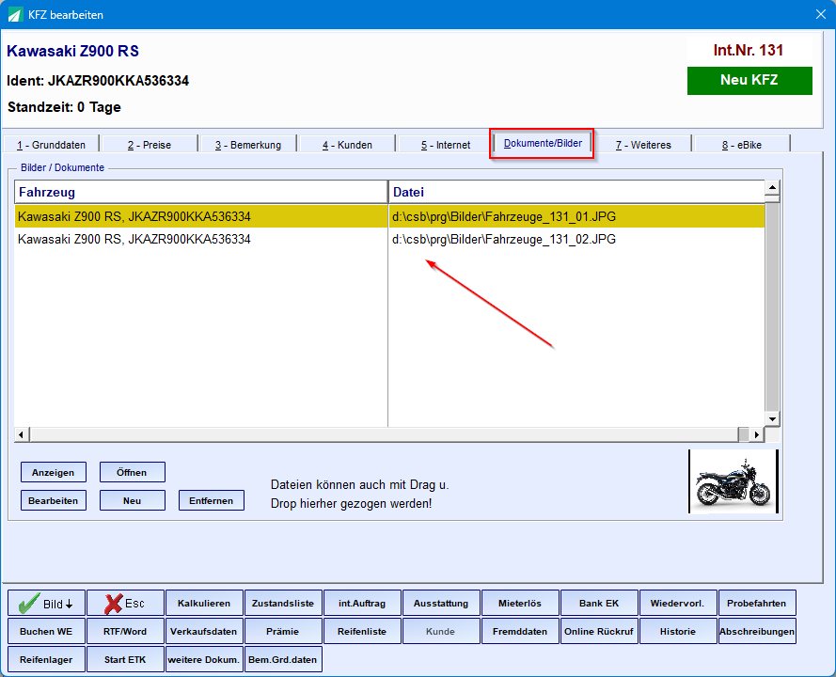Click the Bem.Grd.daten button
The height and width of the screenshot is (677, 836).
tap(283, 659)
